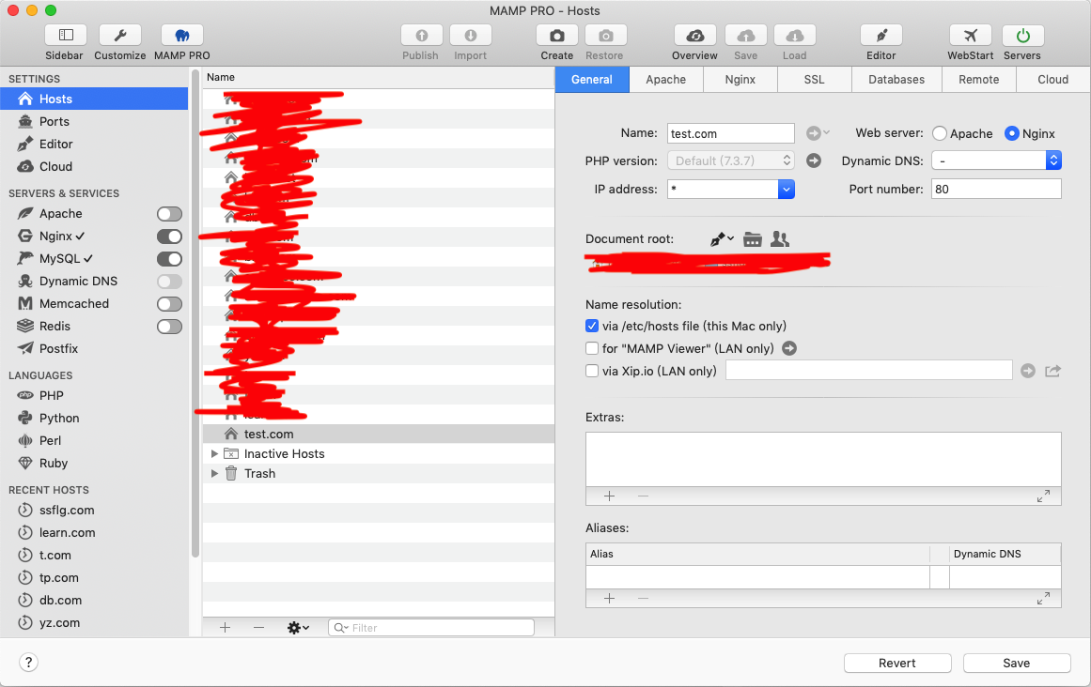The width and height of the screenshot is (1091, 687).
Task: Click the Port number field
Action: pos(996,189)
